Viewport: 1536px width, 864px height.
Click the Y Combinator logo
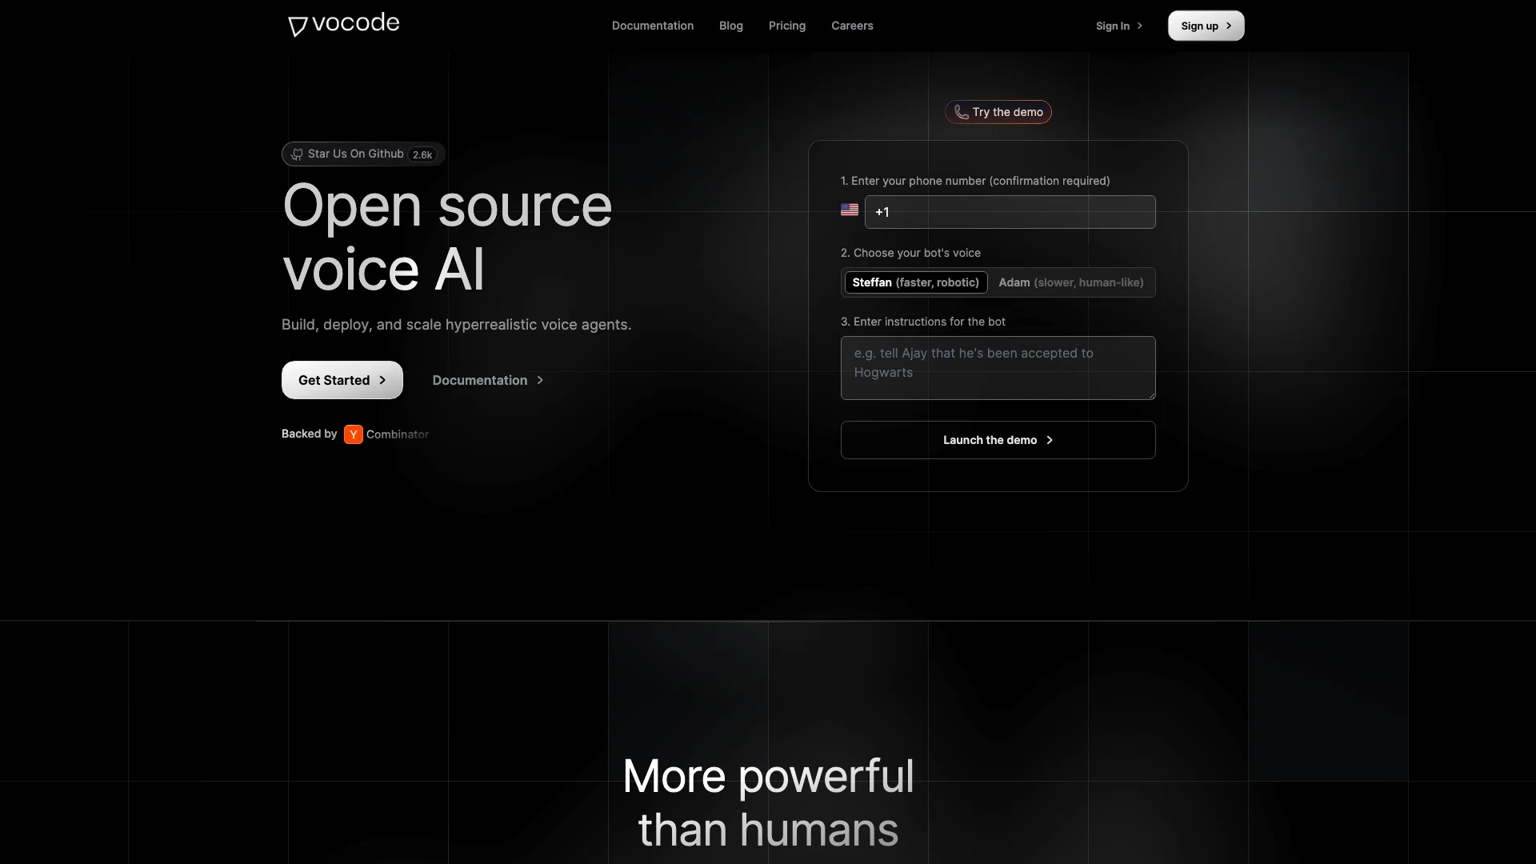click(x=354, y=434)
